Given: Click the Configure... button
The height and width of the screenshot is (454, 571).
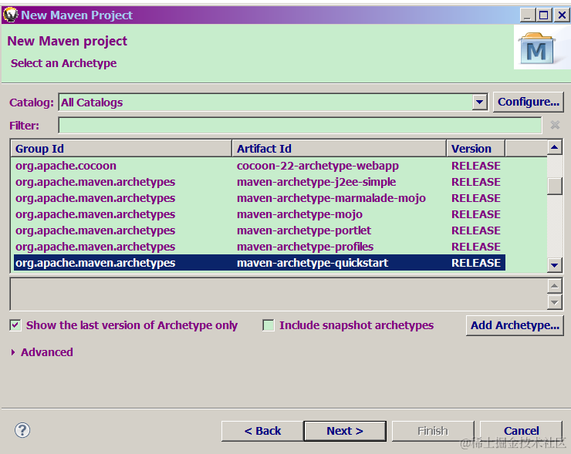Looking at the screenshot, I should (529, 102).
